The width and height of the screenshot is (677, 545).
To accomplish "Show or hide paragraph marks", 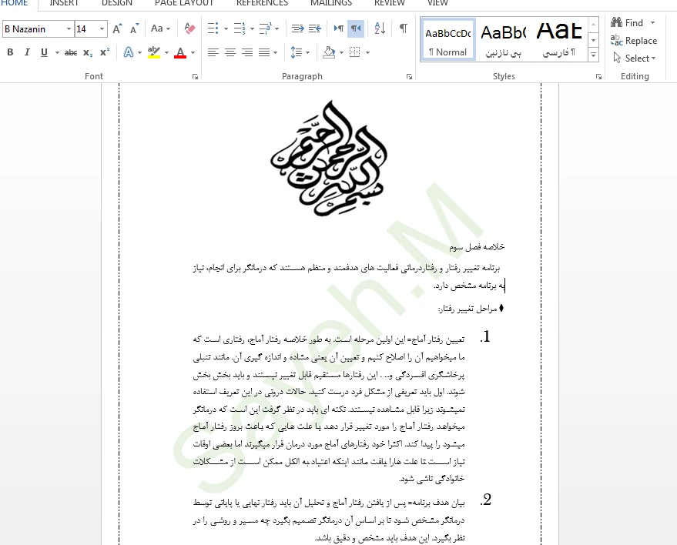I will pos(403,28).
